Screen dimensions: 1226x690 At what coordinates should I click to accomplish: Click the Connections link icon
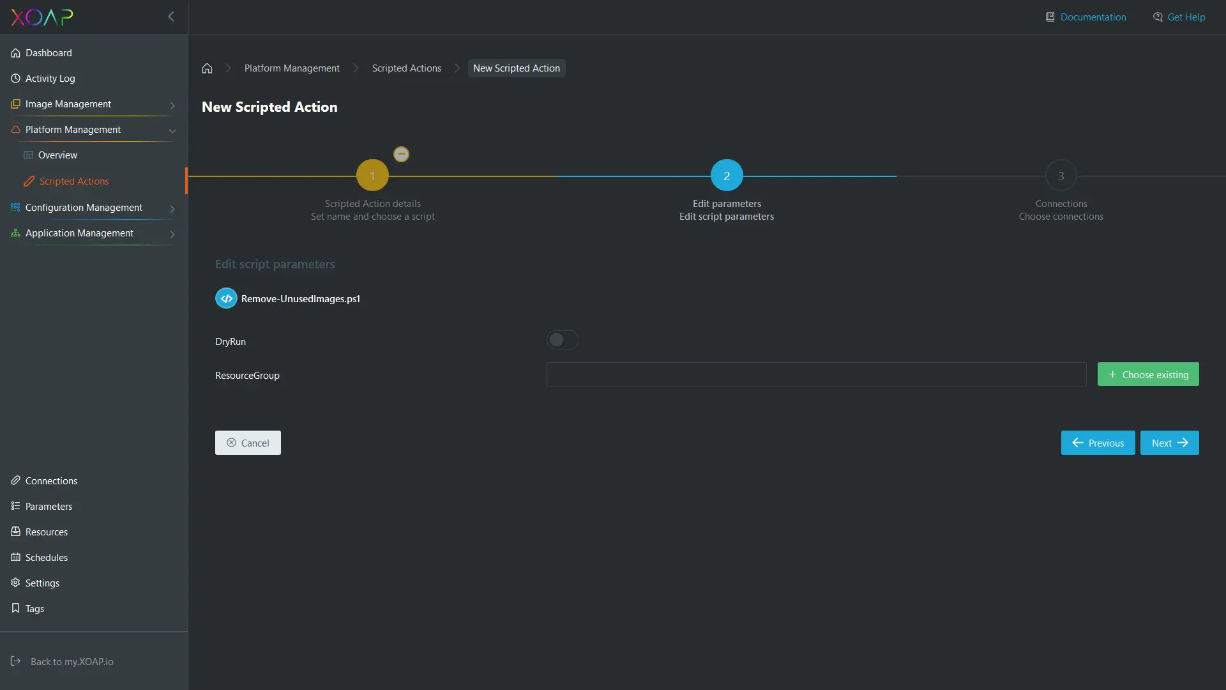[x=15, y=480]
